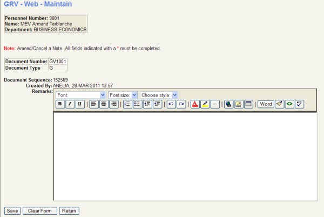Center-align the remarks text
This screenshot has width=324, height=217.
(x=104, y=104)
